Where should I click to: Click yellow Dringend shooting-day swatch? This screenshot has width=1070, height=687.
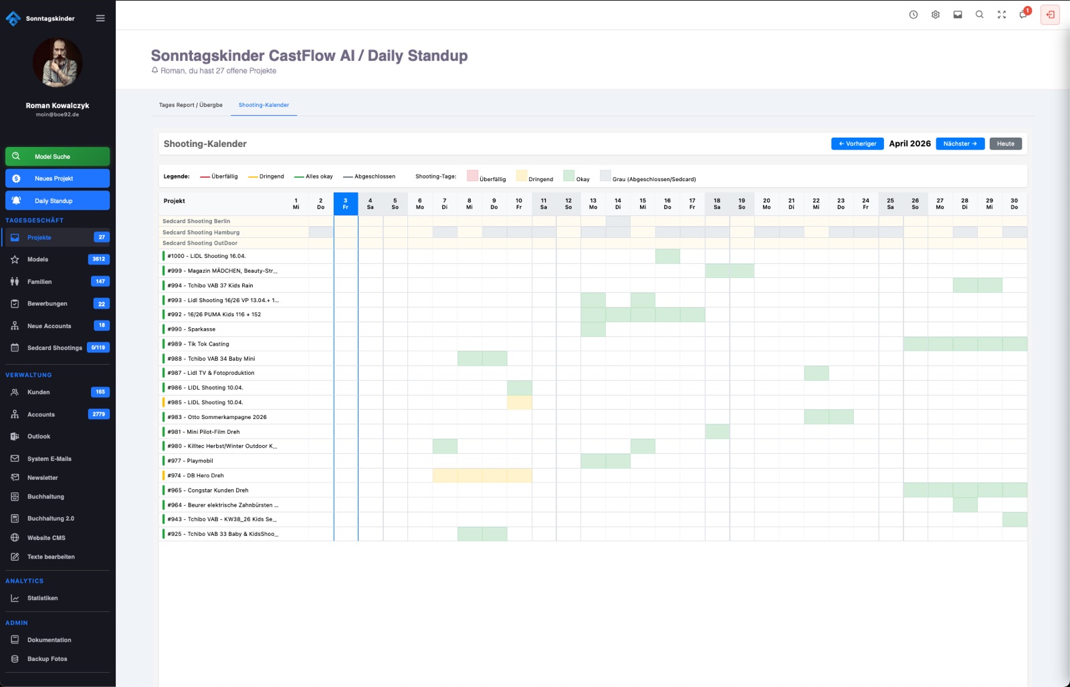pyautogui.click(x=522, y=176)
